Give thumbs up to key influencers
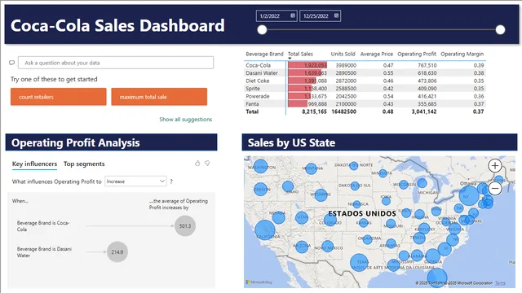The width and height of the screenshot is (522, 293). point(197,163)
